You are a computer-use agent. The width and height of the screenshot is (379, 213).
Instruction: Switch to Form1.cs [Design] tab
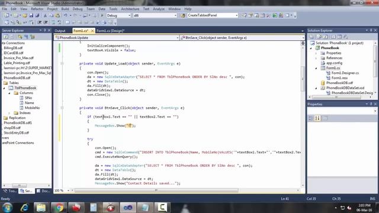[111, 31]
